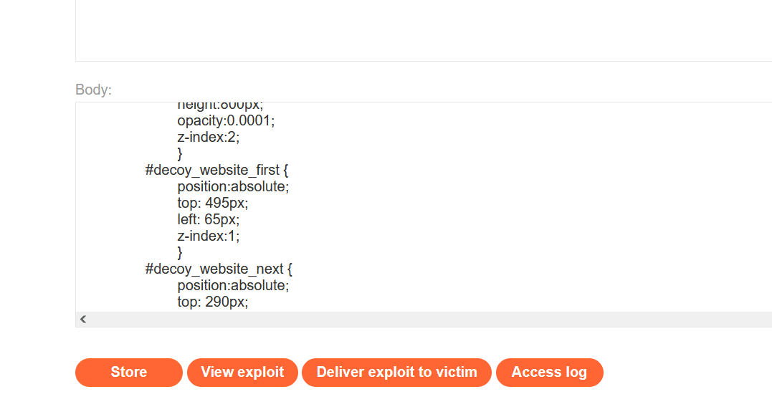Click the closing brace after z-index:2

coord(181,154)
